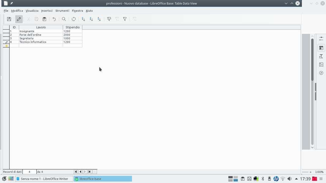Click the empty Lavoro cell in new row

41,46
